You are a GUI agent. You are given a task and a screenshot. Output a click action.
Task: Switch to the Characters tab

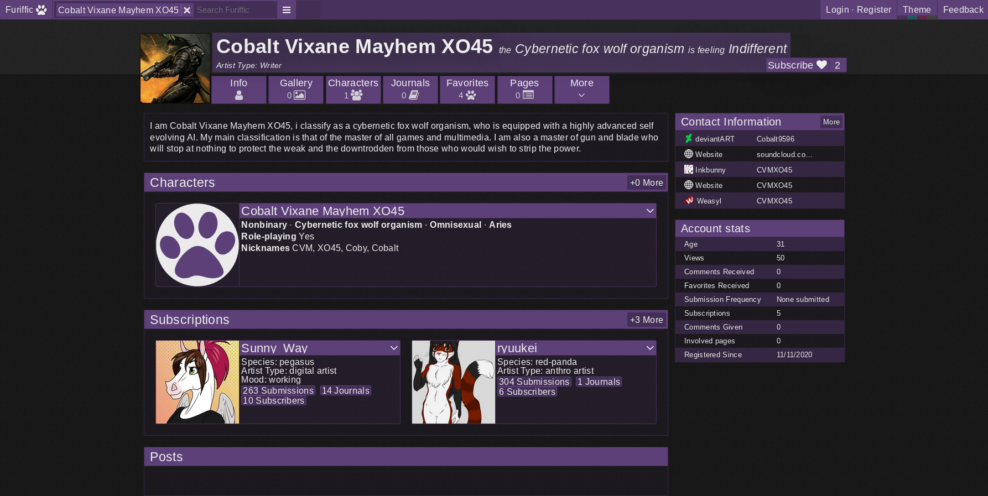(x=353, y=89)
